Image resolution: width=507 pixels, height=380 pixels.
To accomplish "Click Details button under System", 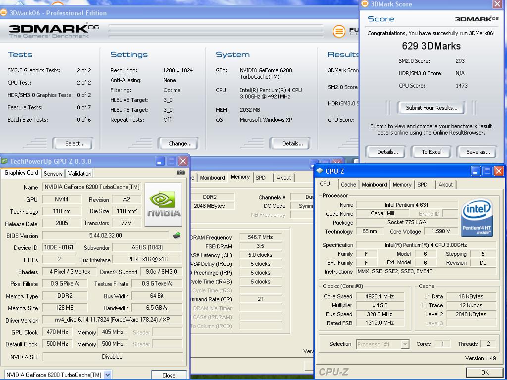I will (290, 143).
